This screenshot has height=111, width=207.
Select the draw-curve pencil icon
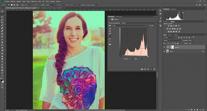coord(110,39)
